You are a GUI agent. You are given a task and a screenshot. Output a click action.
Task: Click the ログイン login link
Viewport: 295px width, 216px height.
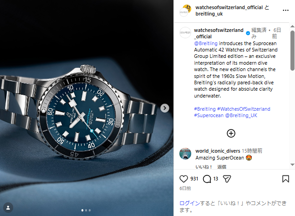tap(190, 203)
